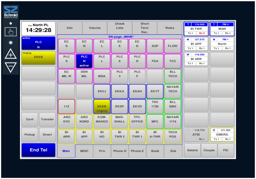Open the Volume control

click(94, 28)
